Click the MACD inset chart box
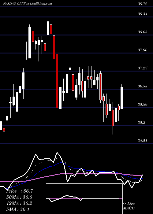This screenshot has width=153, height=214. [x=84, y=199]
